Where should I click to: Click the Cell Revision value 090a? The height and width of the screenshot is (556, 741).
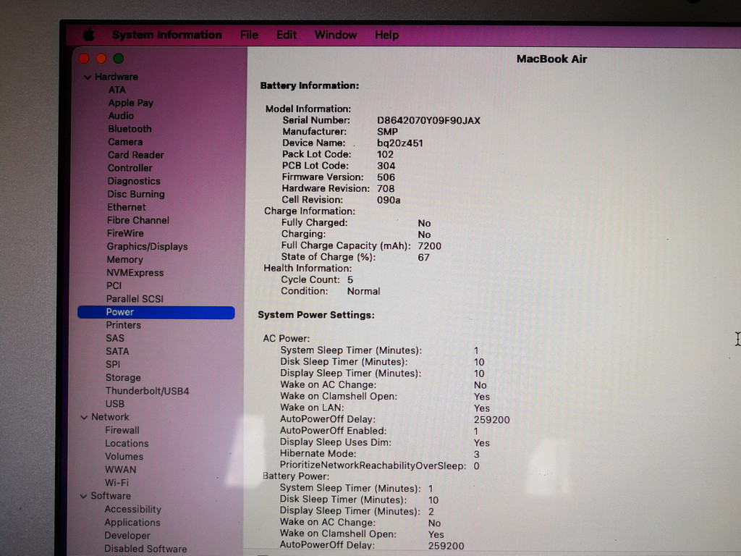pyautogui.click(x=389, y=200)
